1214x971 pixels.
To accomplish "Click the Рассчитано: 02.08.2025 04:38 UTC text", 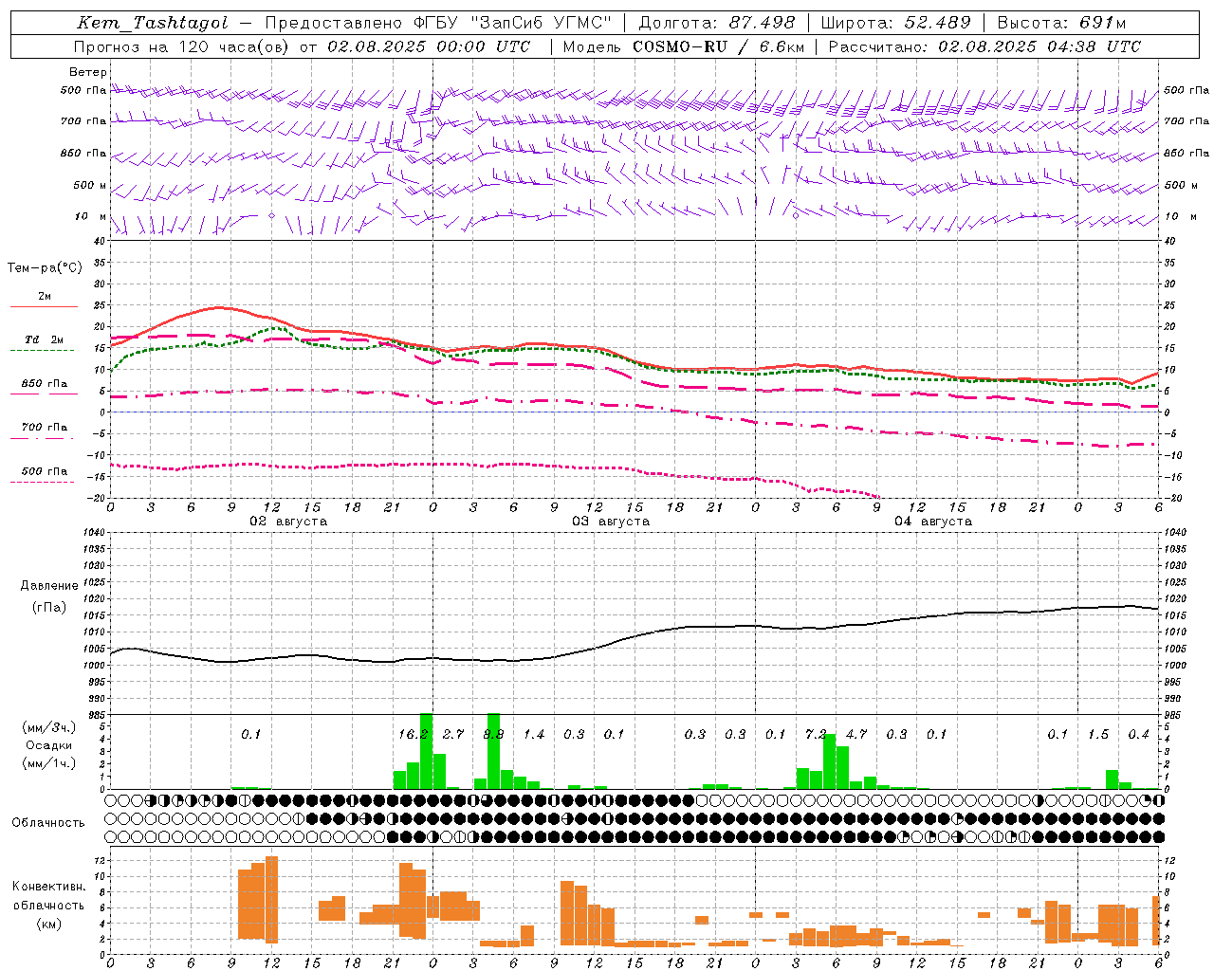I will [984, 46].
